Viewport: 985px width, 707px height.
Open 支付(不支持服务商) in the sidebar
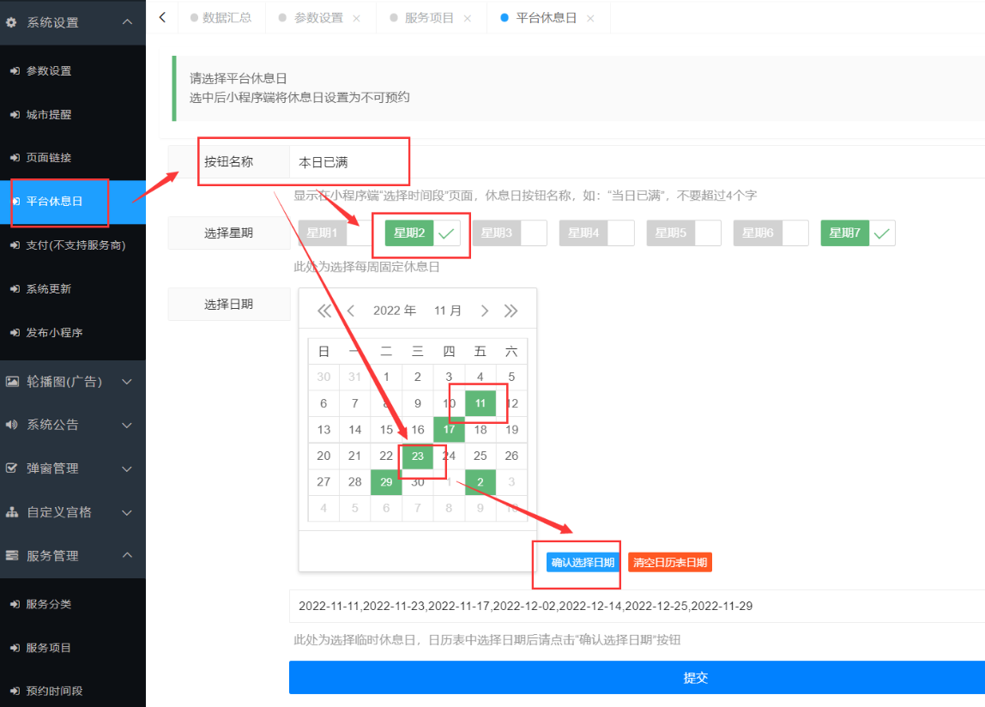click(x=73, y=245)
